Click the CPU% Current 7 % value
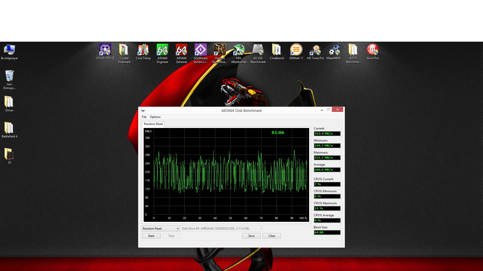The image size is (483, 271). click(x=327, y=184)
